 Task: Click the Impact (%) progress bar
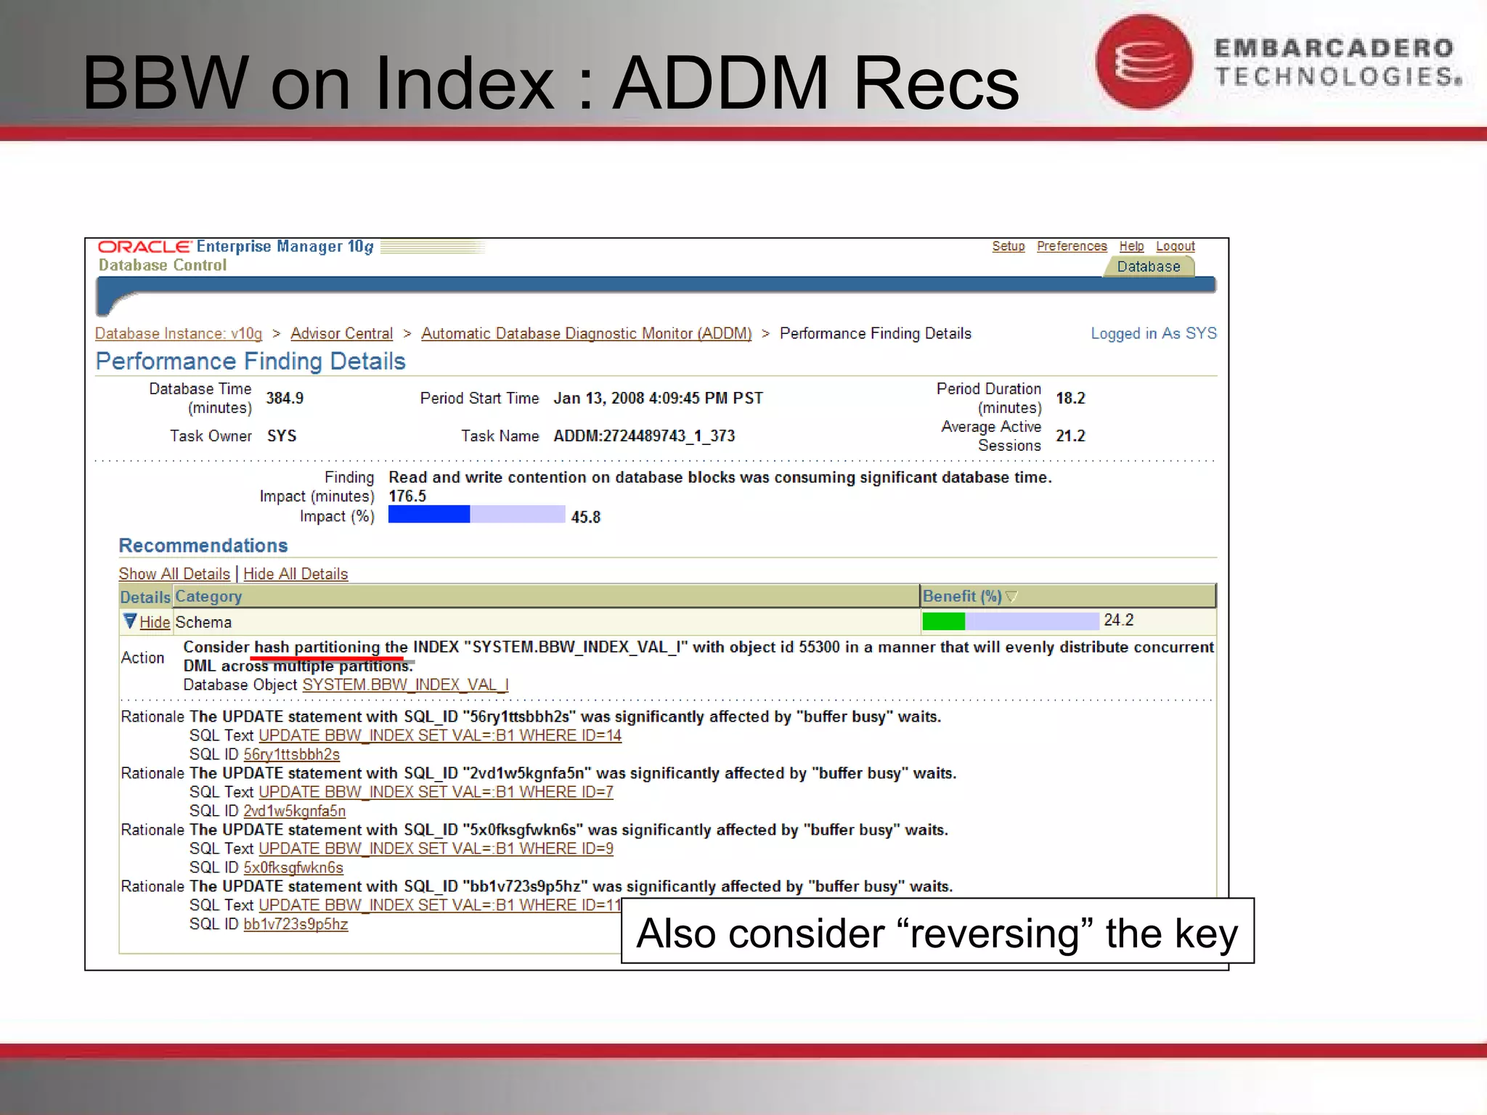click(x=476, y=514)
